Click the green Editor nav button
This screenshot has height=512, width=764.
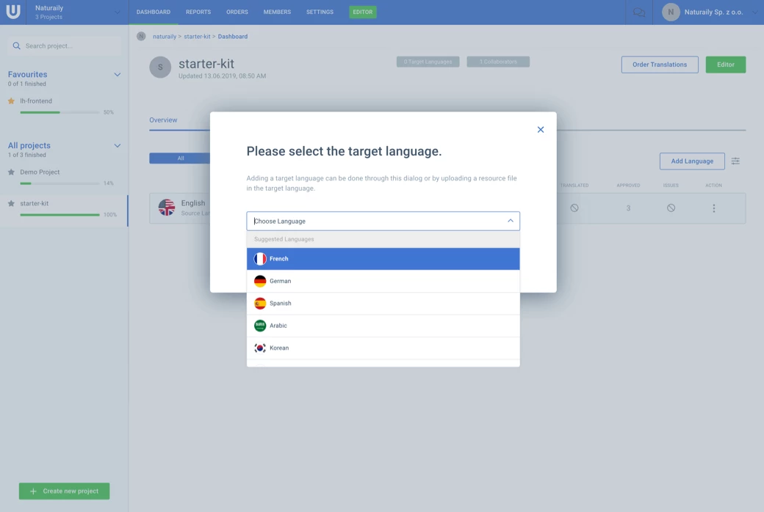[x=362, y=12]
